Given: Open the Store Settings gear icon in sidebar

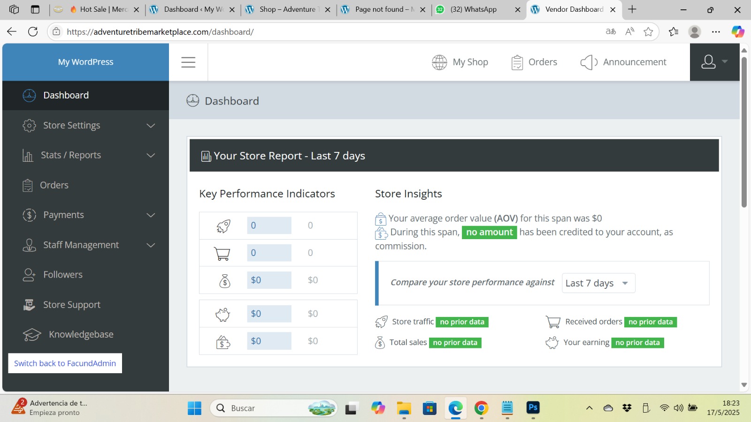Looking at the screenshot, I should pos(29,125).
